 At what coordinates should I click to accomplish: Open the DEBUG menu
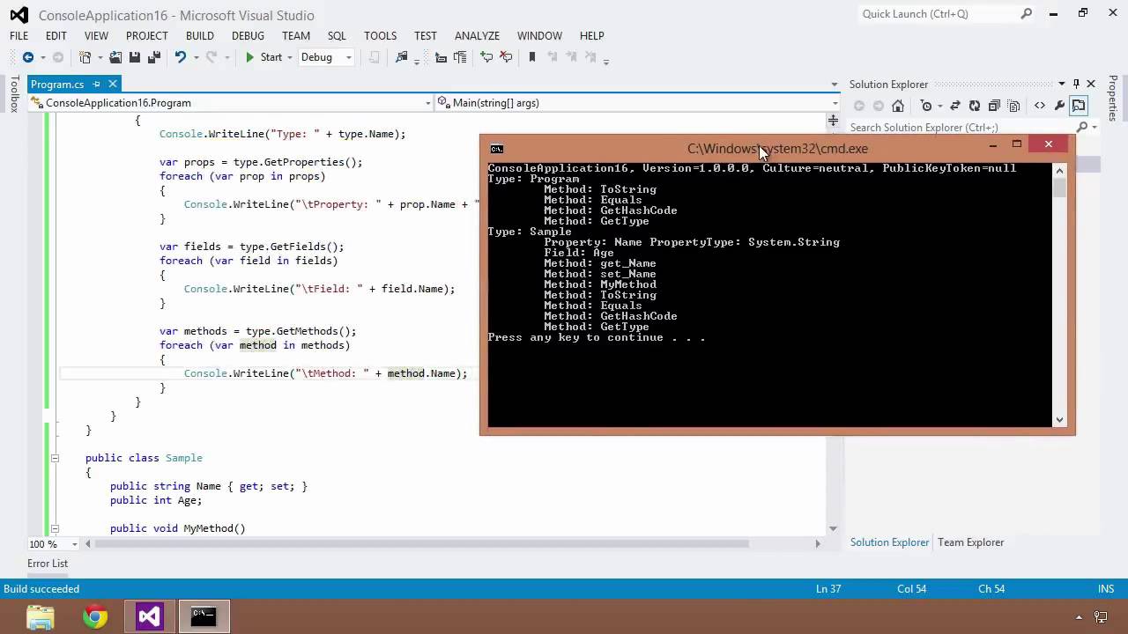click(x=248, y=36)
